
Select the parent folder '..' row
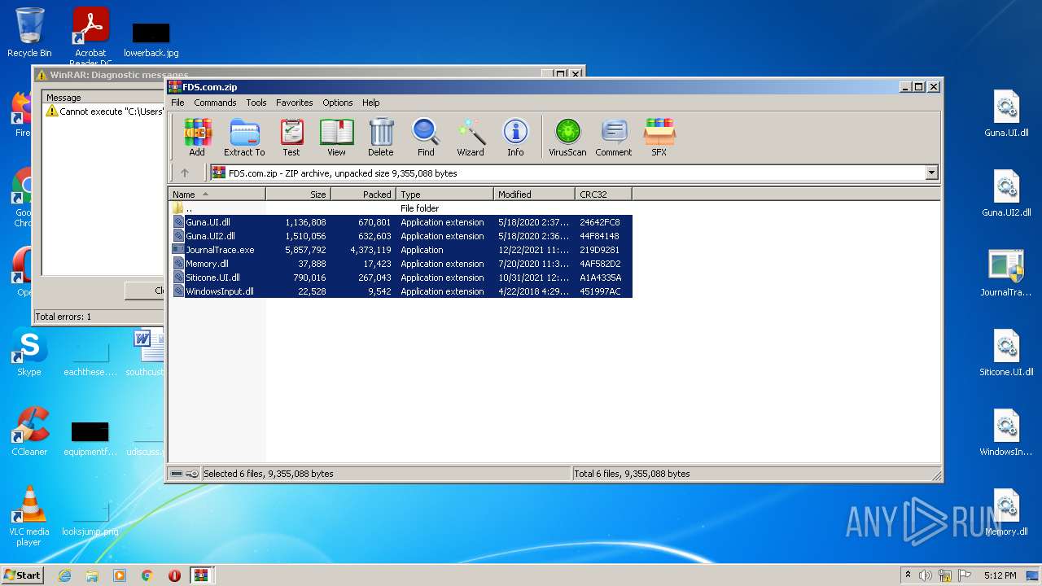[401, 208]
